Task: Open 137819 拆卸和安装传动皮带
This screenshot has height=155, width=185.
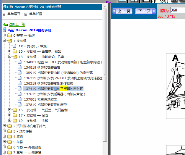Action: (45, 105)
